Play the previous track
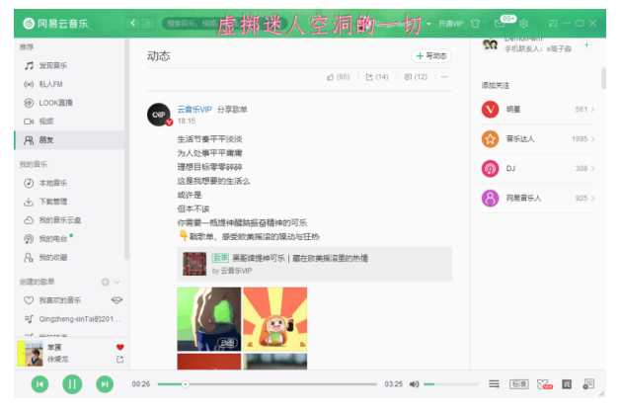Screen dimensions: 622x413 pos(40,384)
